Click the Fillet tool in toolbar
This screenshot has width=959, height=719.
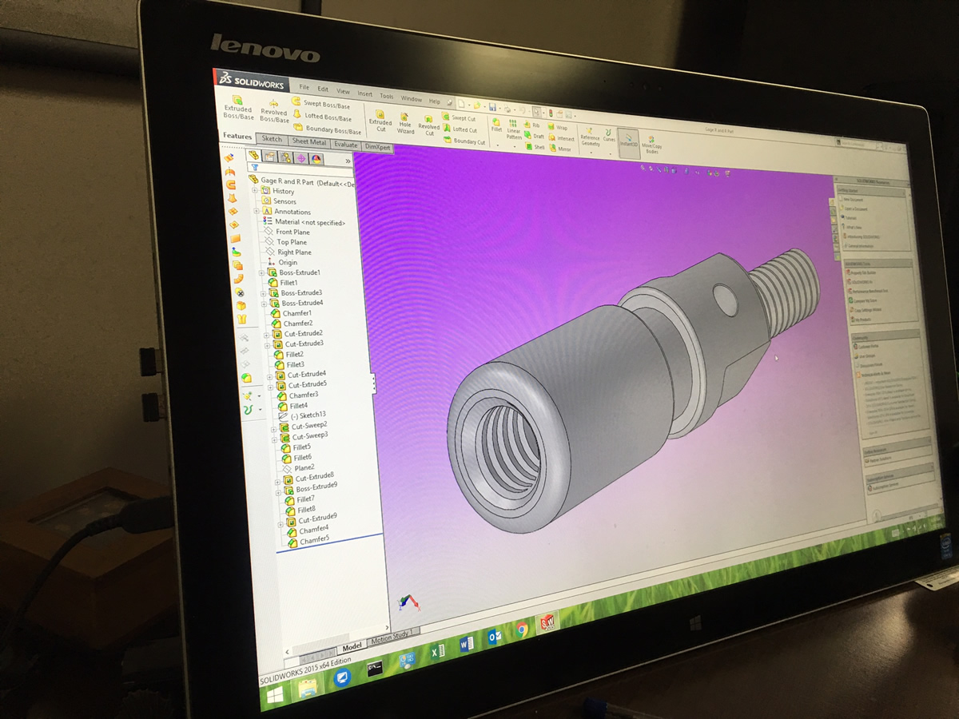[497, 125]
